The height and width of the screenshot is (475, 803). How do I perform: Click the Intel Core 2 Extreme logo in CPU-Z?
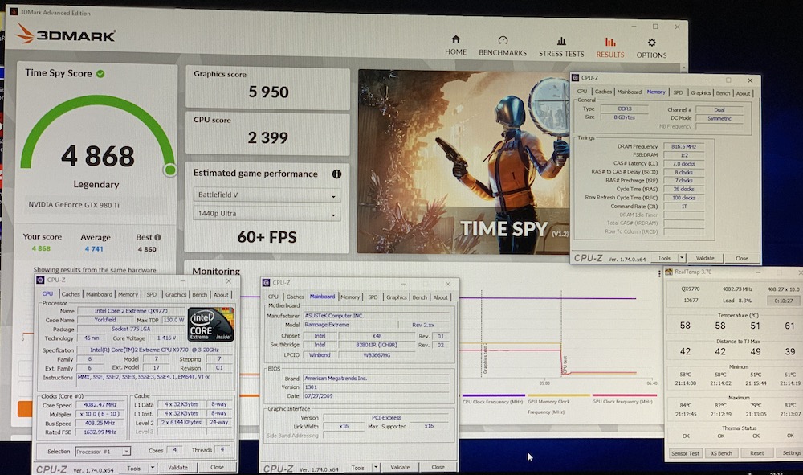coord(210,324)
